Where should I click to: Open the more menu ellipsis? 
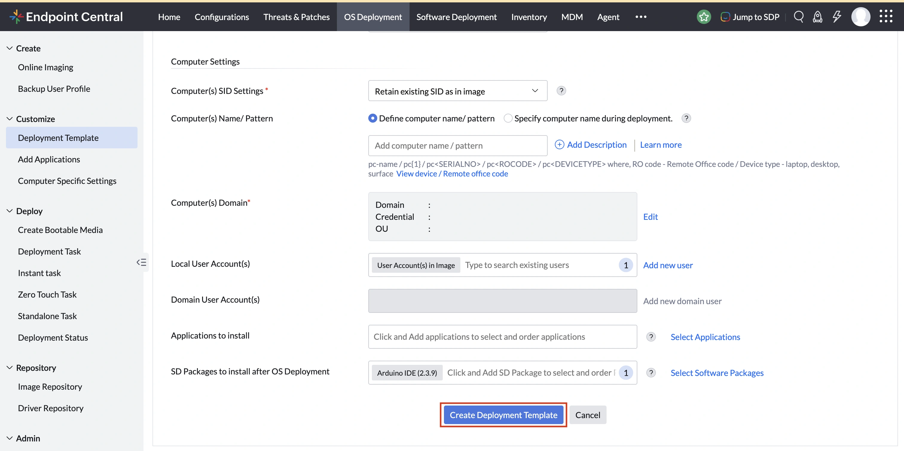tap(641, 16)
